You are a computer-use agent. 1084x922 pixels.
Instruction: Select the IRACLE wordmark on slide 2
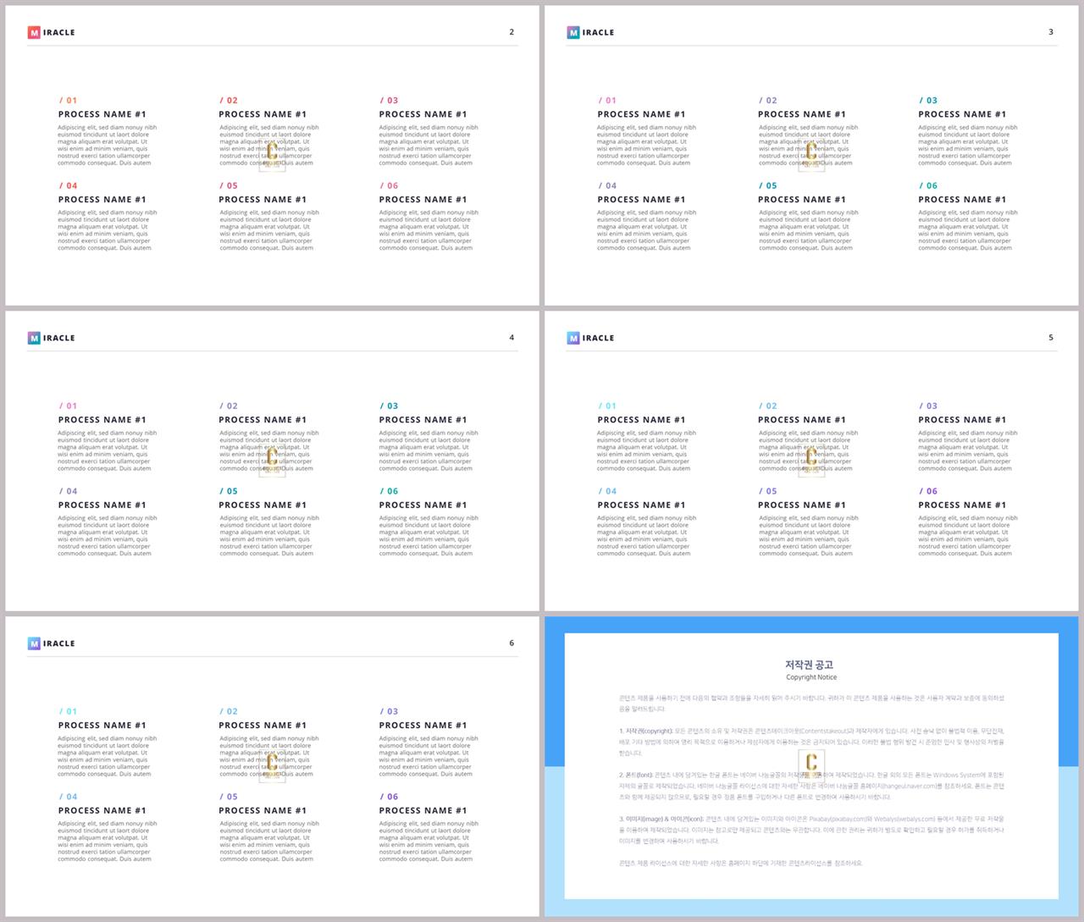tap(59, 32)
